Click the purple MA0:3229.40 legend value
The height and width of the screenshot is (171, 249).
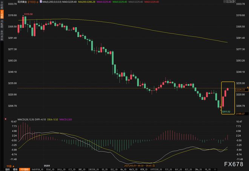[x=104, y=2]
